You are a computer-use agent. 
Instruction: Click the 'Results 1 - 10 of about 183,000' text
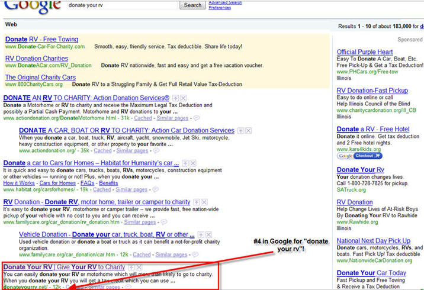[x=374, y=26]
